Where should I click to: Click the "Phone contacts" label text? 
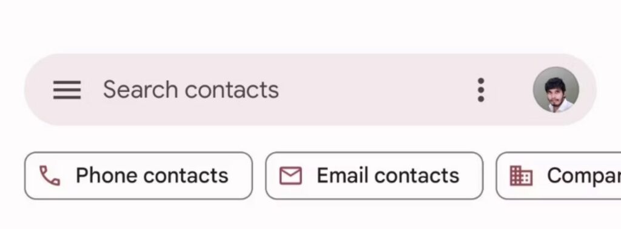pyautogui.click(x=152, y=176)
